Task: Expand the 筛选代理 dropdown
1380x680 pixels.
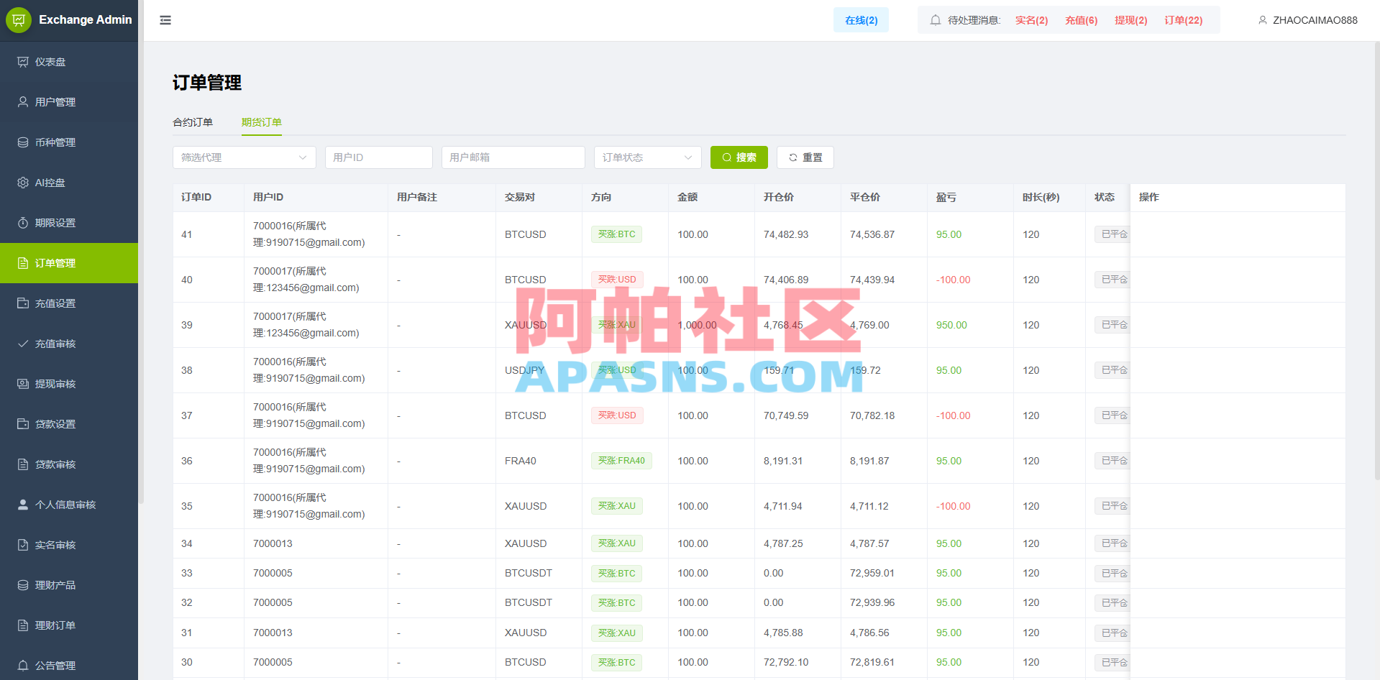Action: click(245, 157)
